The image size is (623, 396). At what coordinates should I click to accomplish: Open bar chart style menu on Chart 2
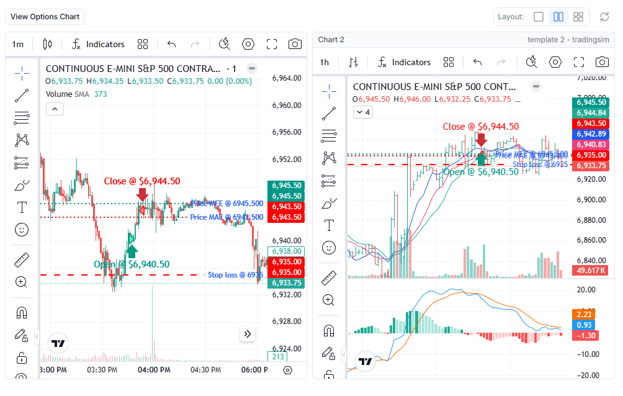[353, 63]
